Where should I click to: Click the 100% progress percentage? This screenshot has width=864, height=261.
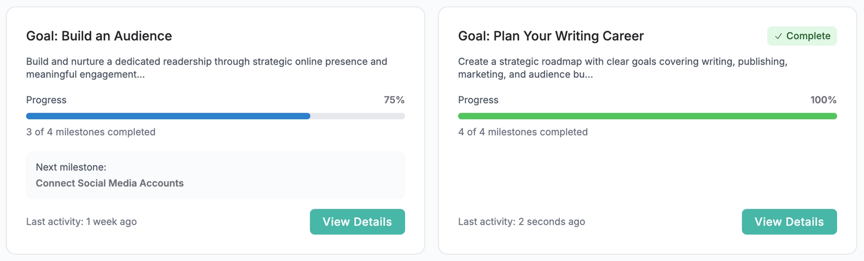pyautogui.click(x=823, y=100)
